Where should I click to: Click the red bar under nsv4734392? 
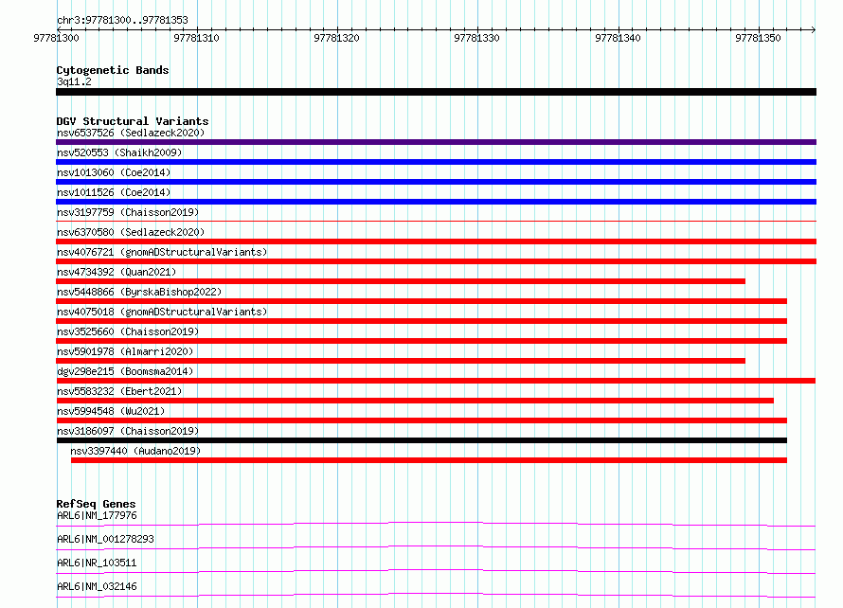pyautogui.click(x=401, y=281)
